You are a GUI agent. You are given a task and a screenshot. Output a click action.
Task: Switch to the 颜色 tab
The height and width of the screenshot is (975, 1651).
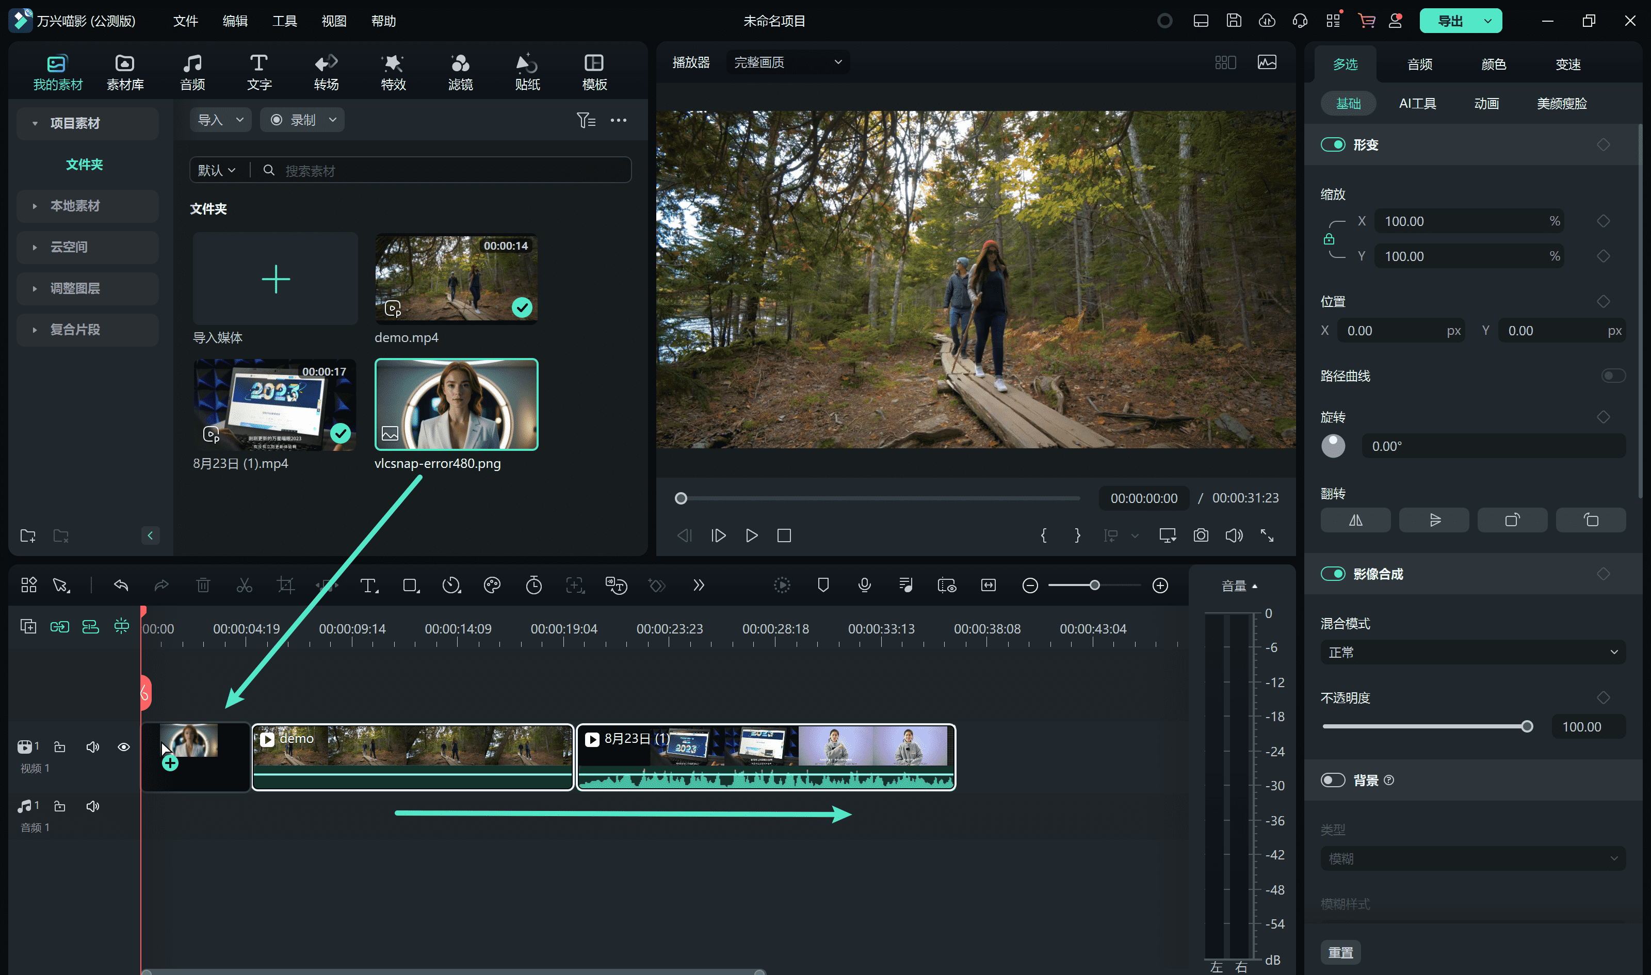(x=1493, y=64)
